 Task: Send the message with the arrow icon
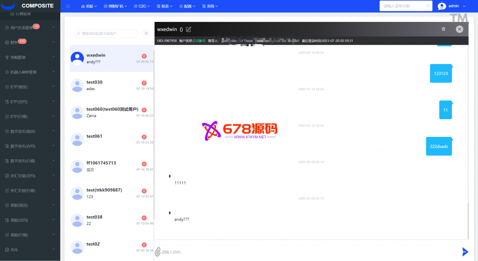[x=464, y=252]
